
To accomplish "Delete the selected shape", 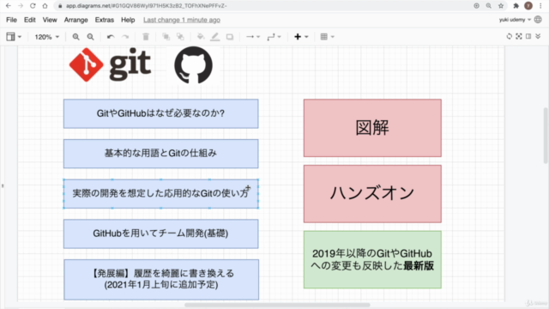I will (x=146, y=37).
